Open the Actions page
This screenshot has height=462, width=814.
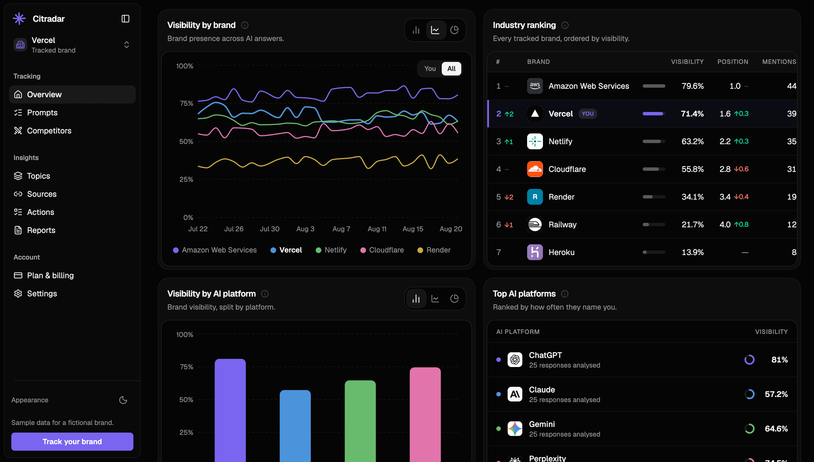[x=72, y=212]
